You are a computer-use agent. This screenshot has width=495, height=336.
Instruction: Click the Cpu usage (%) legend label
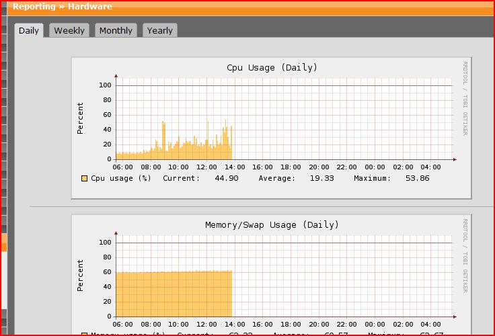tap(121, 178)
